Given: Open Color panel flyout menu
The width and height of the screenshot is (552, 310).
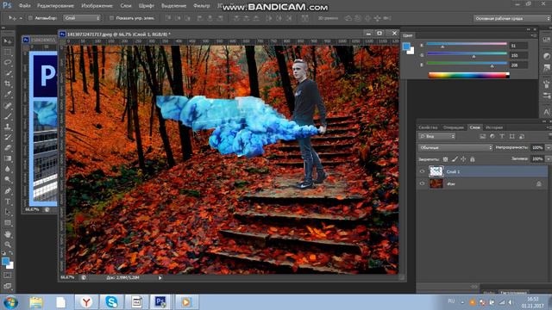Looking at the screenshot, I should pos(534,35).
